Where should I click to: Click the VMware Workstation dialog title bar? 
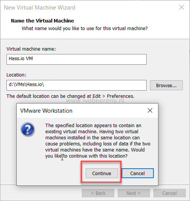82,110
